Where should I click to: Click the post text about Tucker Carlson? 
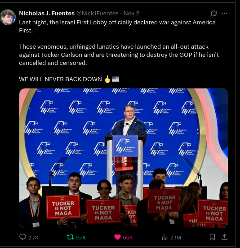click(x=119, y=55)
